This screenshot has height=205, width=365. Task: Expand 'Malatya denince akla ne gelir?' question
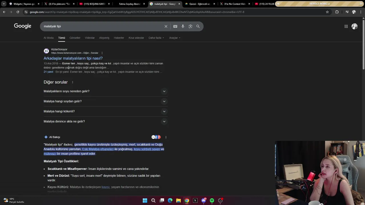coord(106,121)
